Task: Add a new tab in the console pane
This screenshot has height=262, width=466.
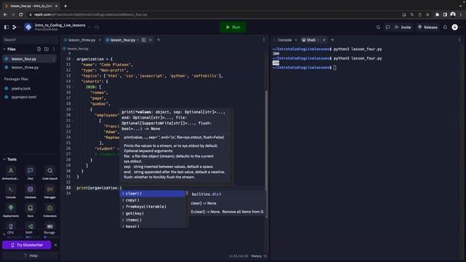Action: [x=333, y=40]
